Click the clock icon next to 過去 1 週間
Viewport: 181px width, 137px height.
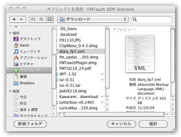(x=16, y=110)
